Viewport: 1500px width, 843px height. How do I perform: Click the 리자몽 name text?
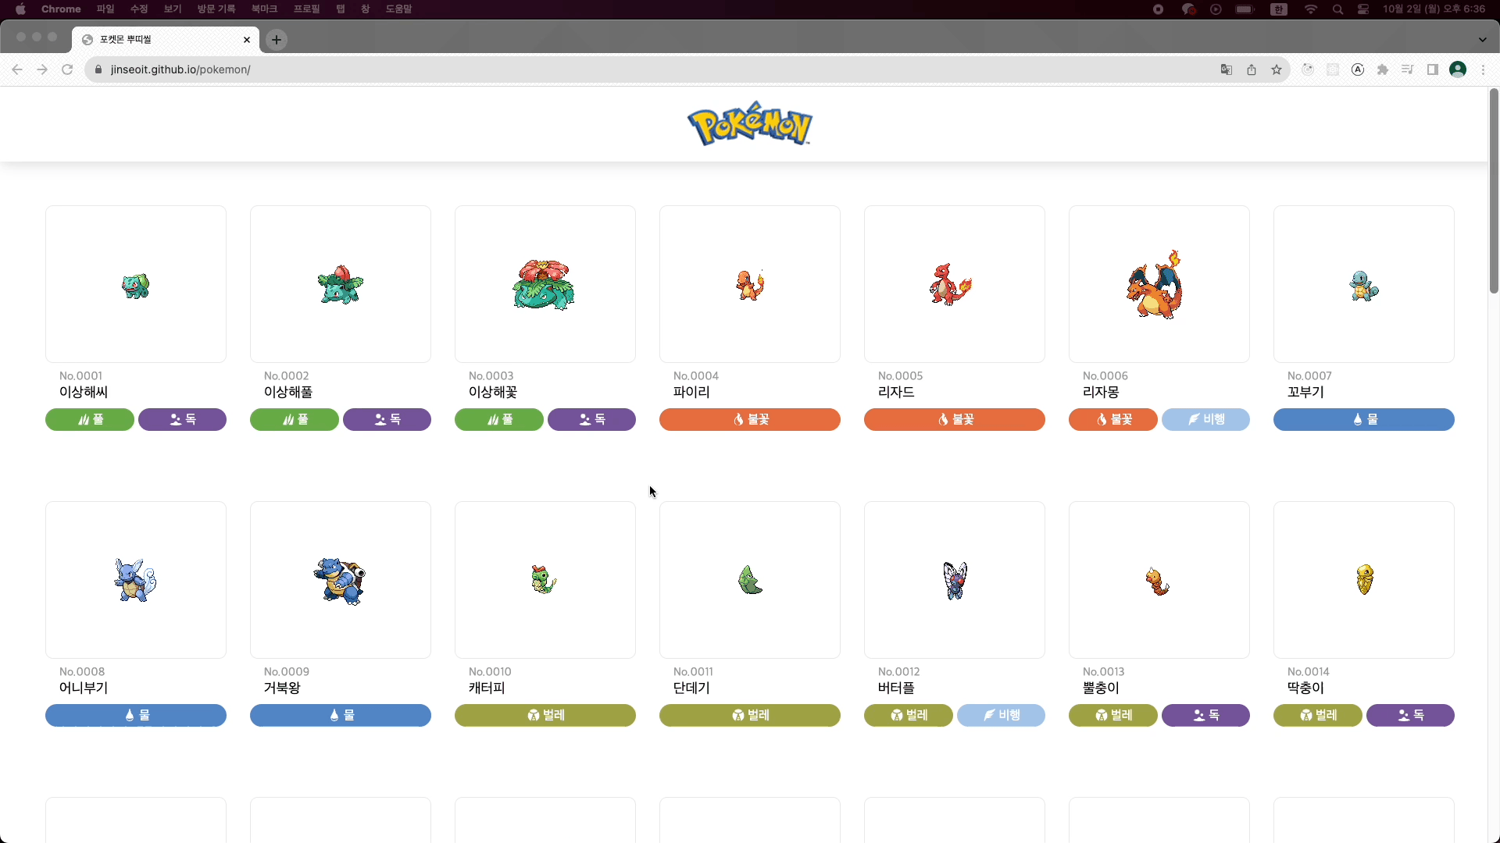pyautogui.click(x=1101, y=392)
